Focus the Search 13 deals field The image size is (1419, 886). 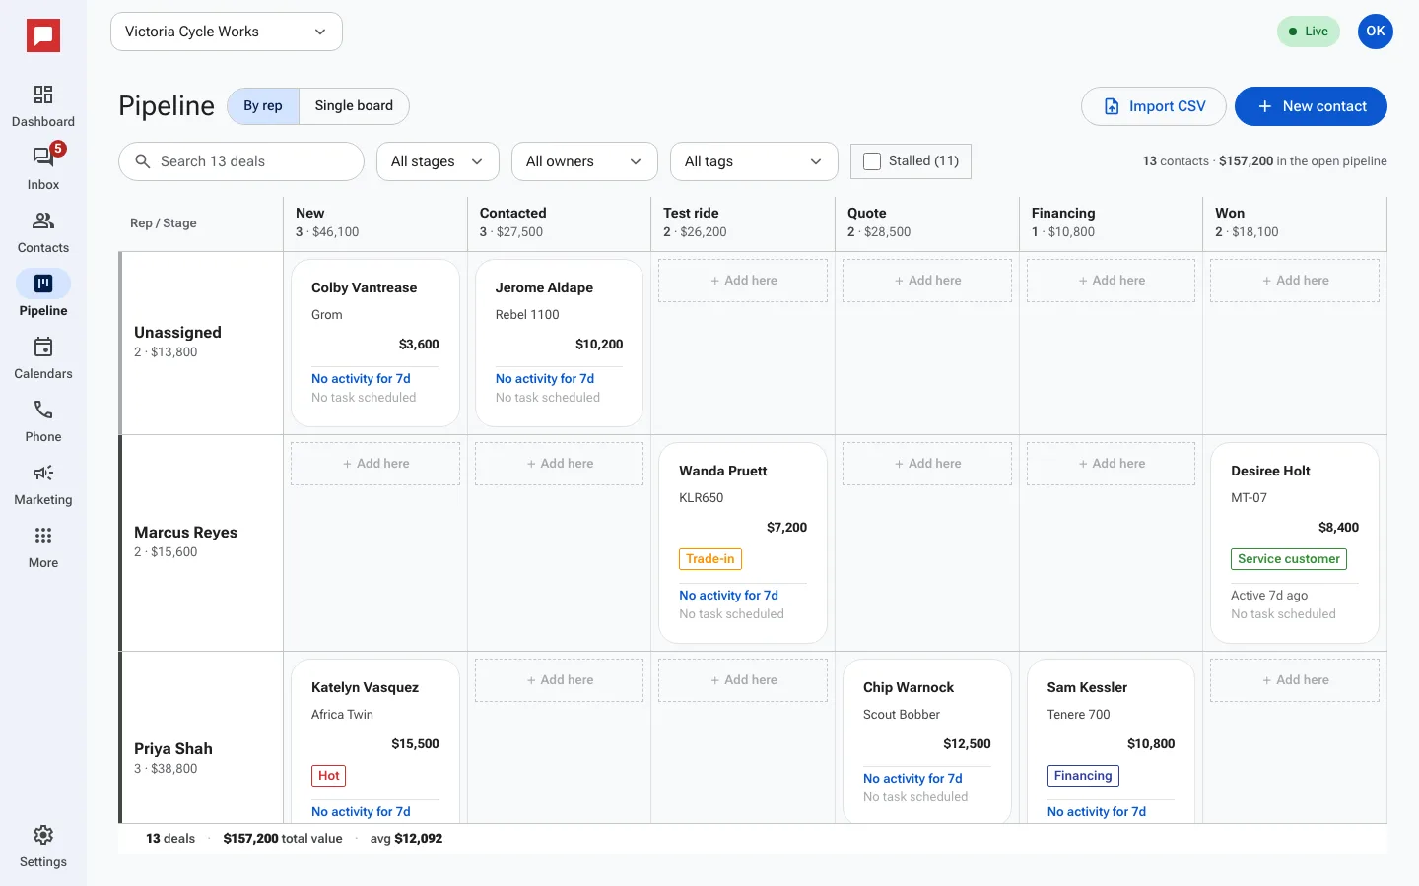[x=241, y=161]
